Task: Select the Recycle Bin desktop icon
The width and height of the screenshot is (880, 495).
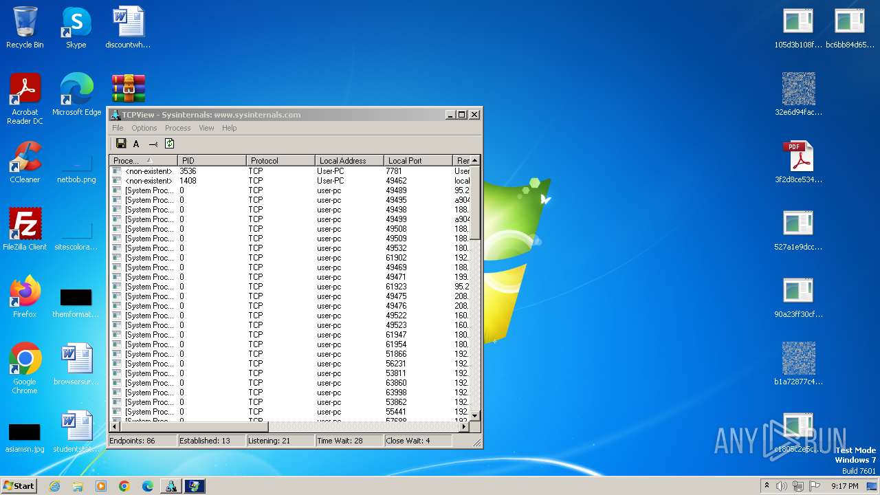Action: point(25,27)
